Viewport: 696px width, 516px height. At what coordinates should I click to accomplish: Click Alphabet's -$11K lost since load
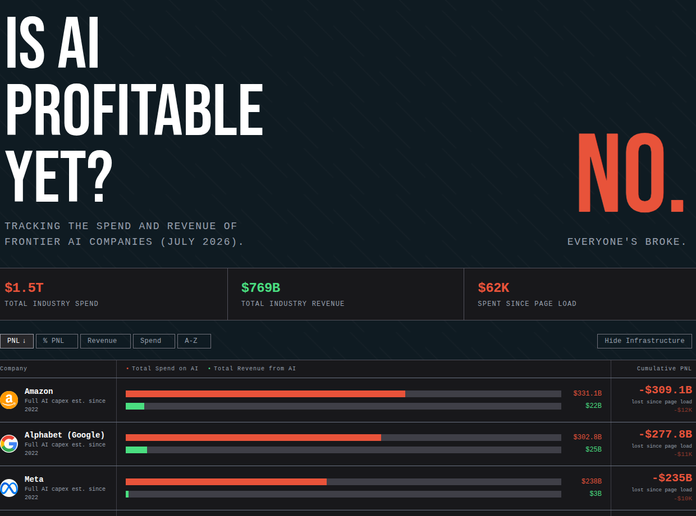[683, 454]
